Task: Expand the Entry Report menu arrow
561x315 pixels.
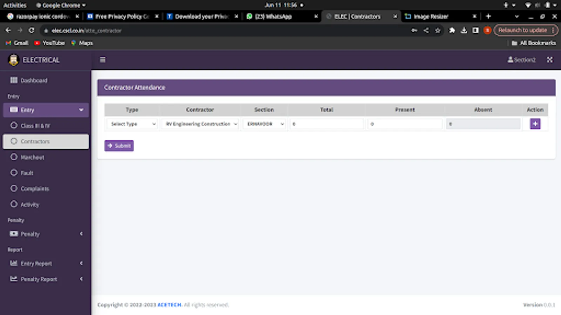Action: [81, 263]
